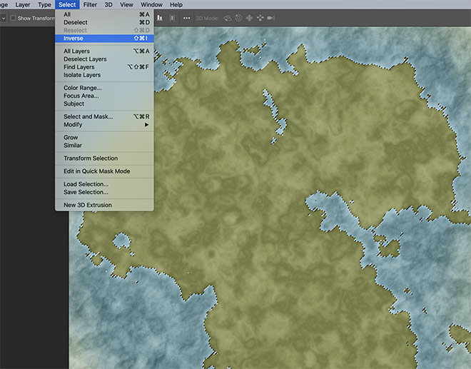Viewport: 471px width, 369px height.
Task: Click the Help menu in menu bar
Action: pos(176,4)
